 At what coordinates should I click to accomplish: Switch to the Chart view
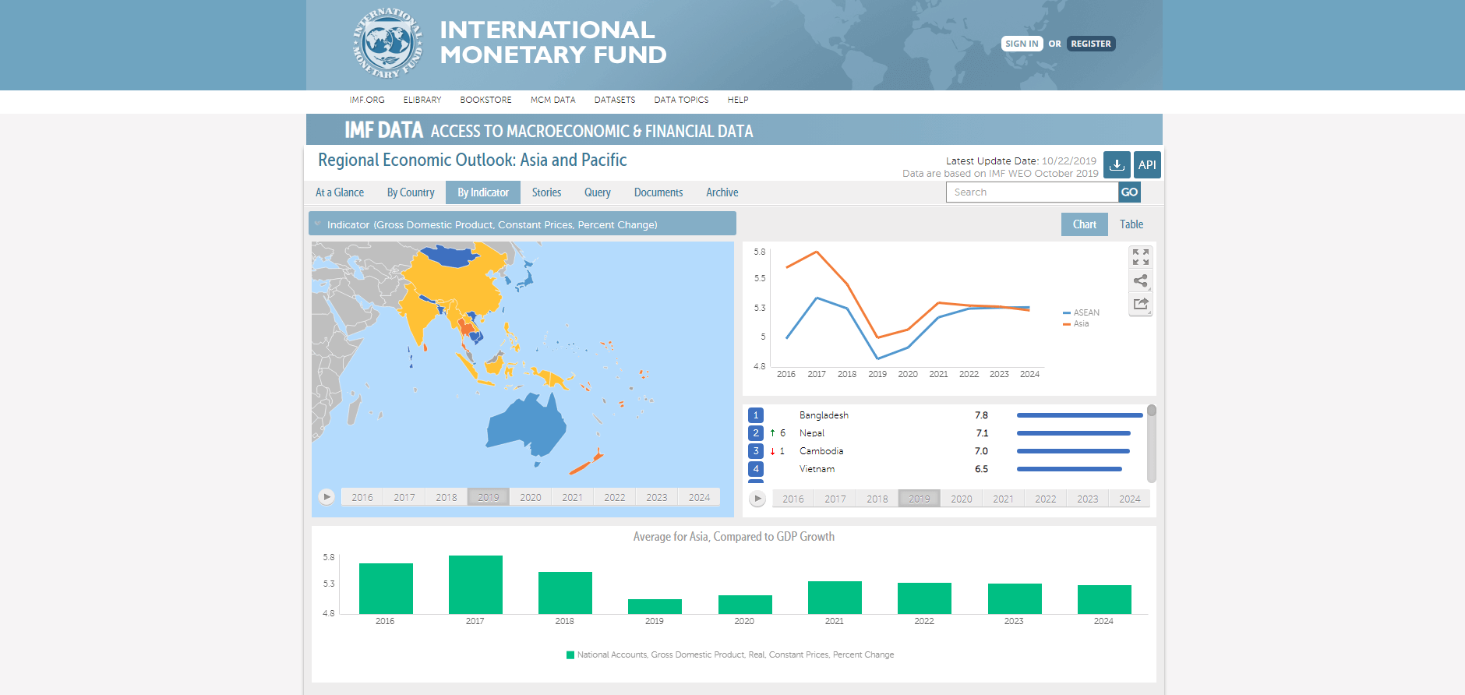[x=1085, y=224]
